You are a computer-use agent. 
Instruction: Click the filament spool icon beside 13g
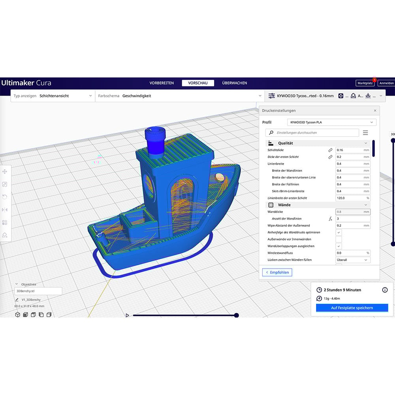pyautogui.click(x=319, y=299)
